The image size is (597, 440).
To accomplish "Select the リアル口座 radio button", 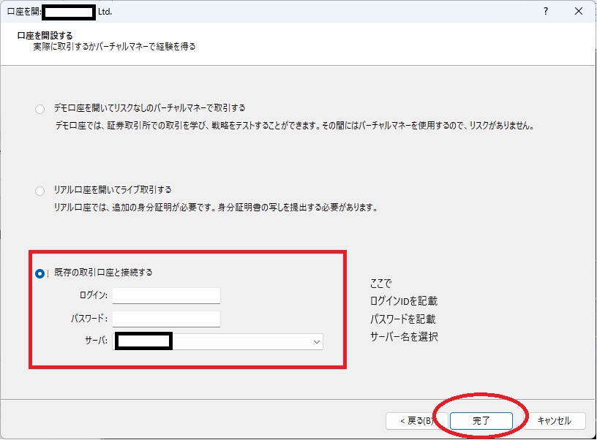I will pos(40,191).
